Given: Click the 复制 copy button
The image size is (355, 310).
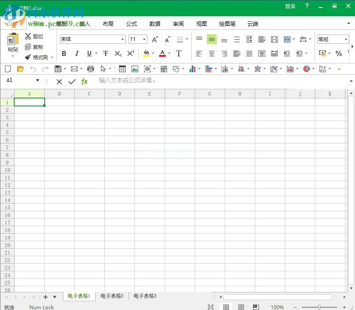Looking at the screenshot, I should point(37,47).
